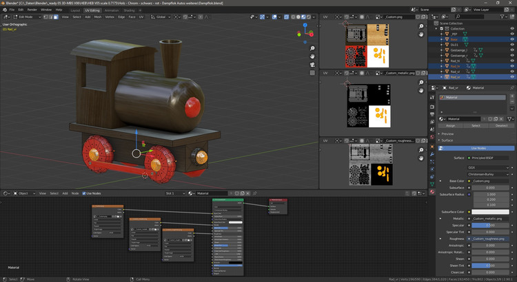
Task: Click the pan hand icon in the viewport
Action: (x=313, y=57)
